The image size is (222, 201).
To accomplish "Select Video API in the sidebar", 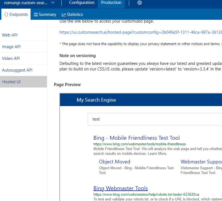I will coord(24,58).
